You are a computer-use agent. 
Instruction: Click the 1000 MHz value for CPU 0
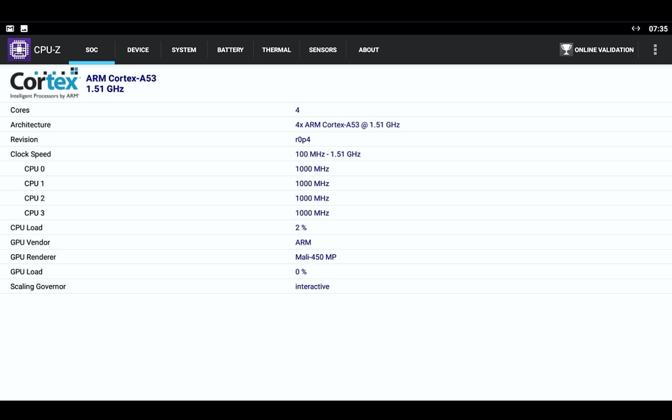[x=312, y=169]
